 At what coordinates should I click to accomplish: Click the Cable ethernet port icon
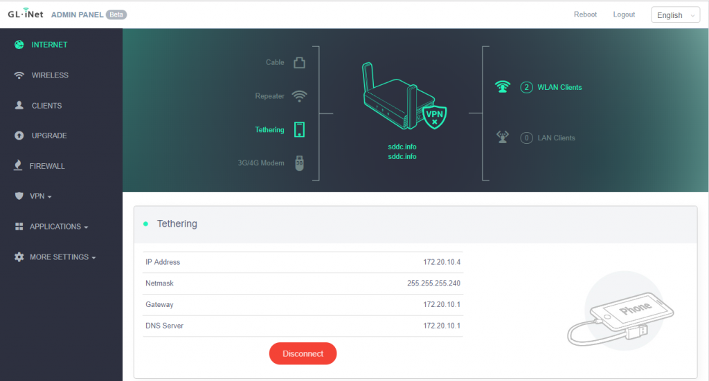pos(299,63)
